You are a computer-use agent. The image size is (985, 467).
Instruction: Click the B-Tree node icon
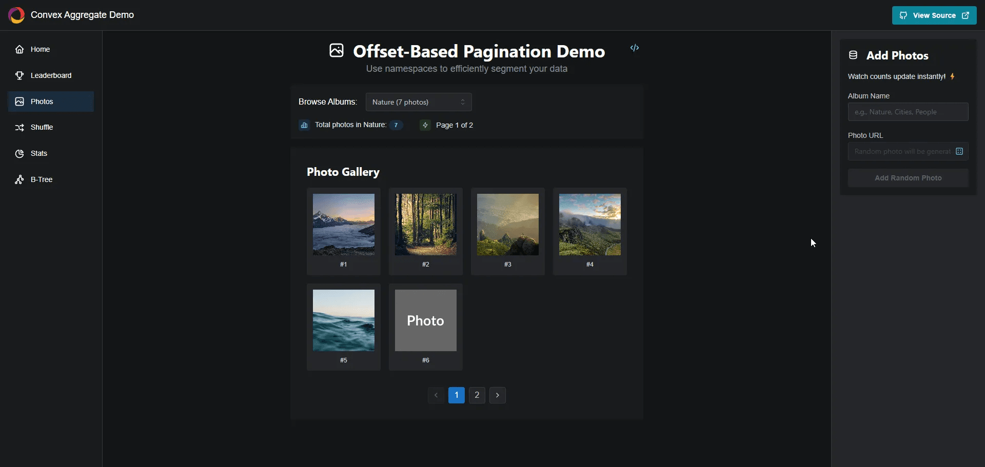[x=19, y=180]
